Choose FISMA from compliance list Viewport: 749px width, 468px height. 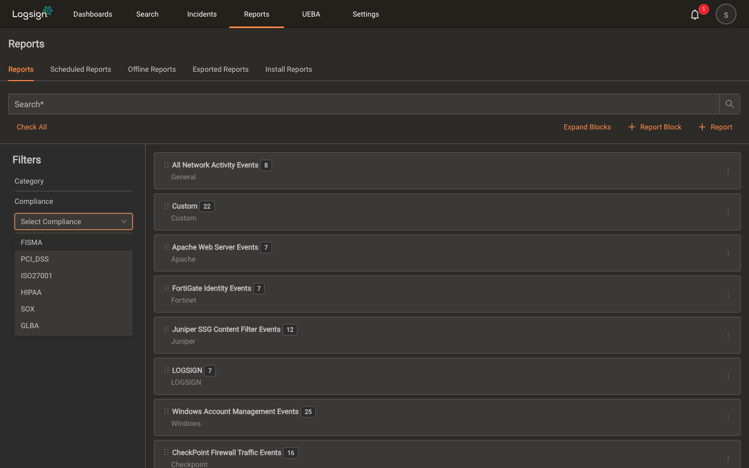coord(73,242)
